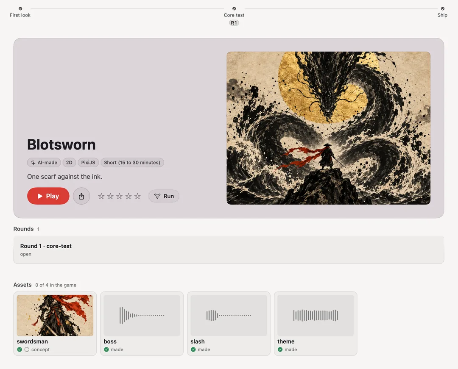Rate the game four stars
Screen dimensions: 458x369
tap(128, 196)
